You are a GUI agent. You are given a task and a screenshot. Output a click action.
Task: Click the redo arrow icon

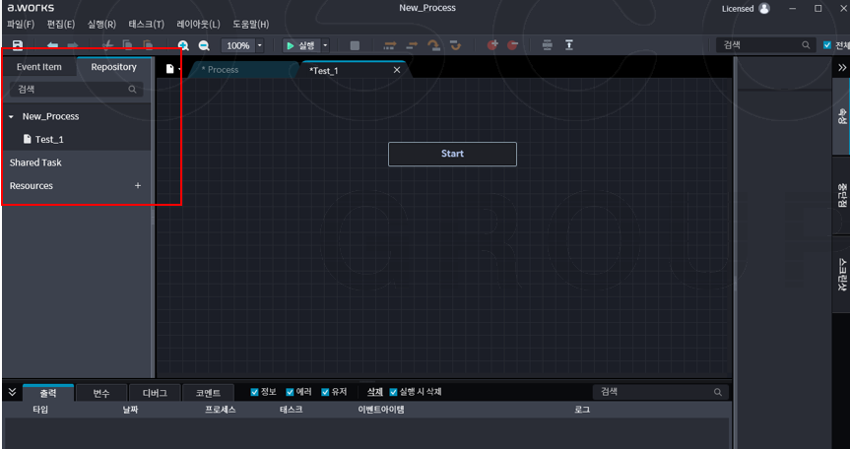point(72,45)
